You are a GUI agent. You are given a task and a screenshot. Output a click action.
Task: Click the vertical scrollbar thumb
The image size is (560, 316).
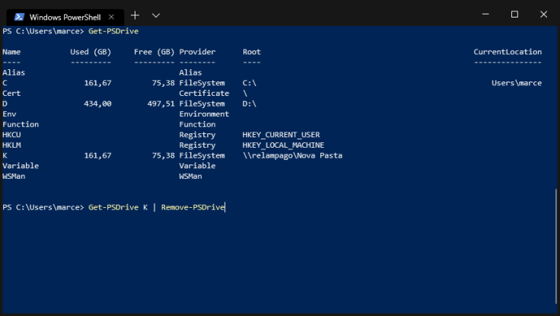(x=557, y=247)
